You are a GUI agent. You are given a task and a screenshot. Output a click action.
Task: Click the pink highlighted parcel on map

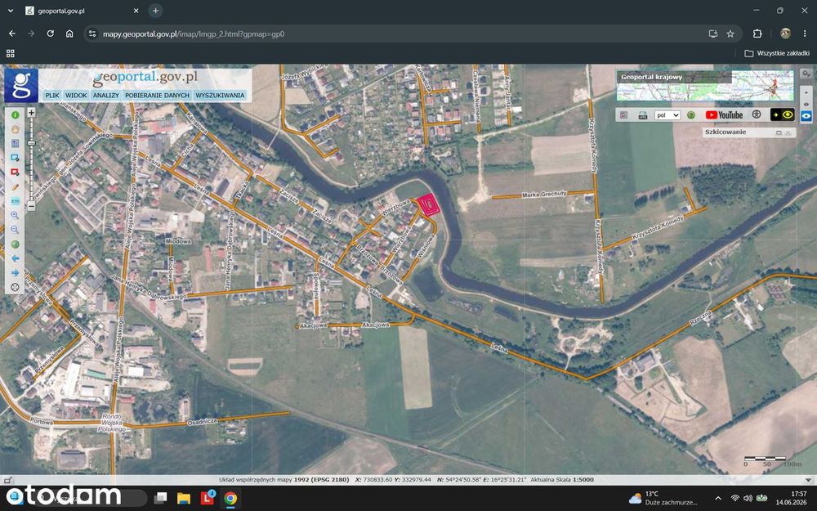click(x=429, y=204)
